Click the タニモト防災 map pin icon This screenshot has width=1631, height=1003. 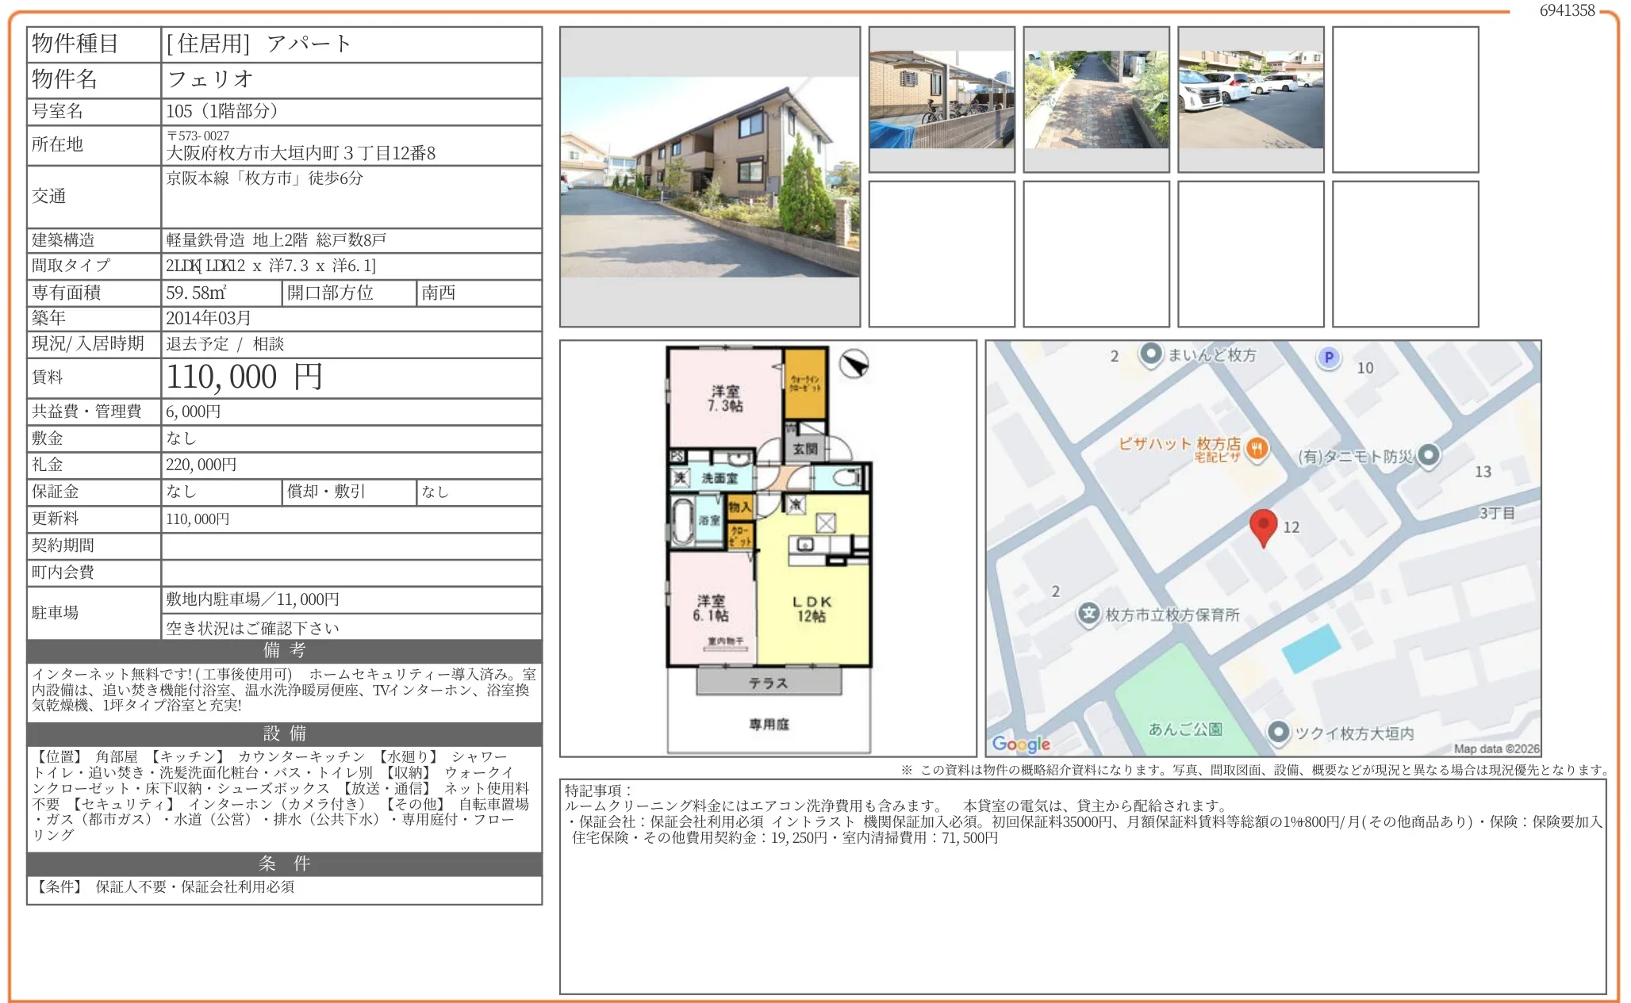point(1428,455)
